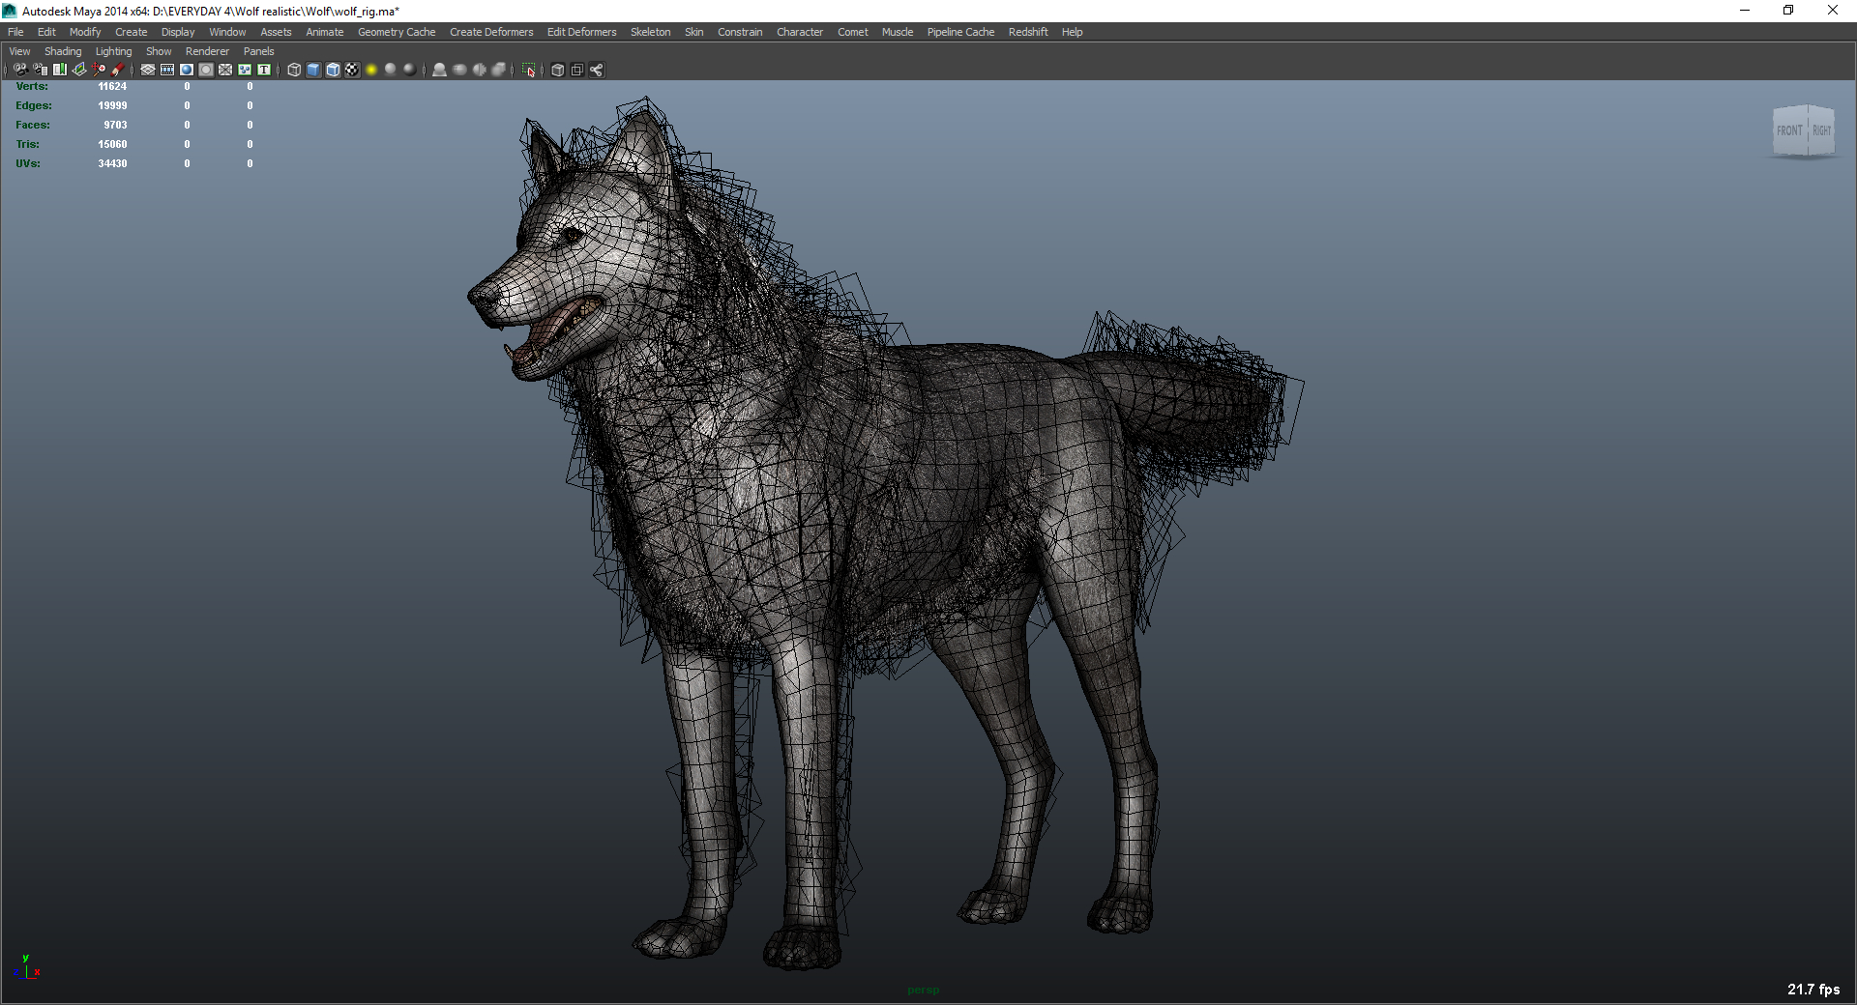Open the Pipeline Cache menu

coord(960,31)
